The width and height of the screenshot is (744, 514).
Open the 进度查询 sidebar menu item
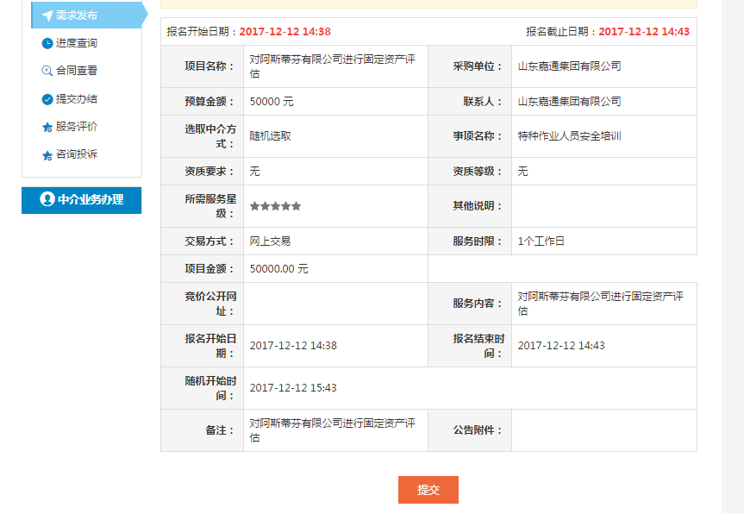pos(77,43)
